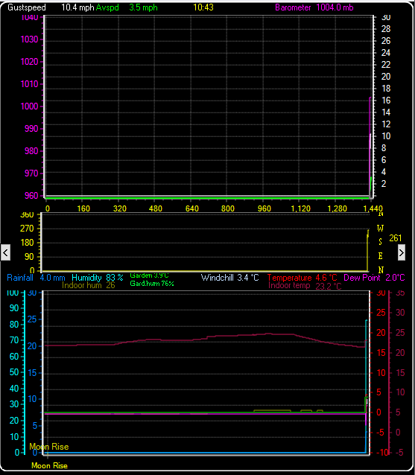Viewport: 415px width, 475px height.
Task: Click the Gustspeed label at top
Action: pos(27,7)
